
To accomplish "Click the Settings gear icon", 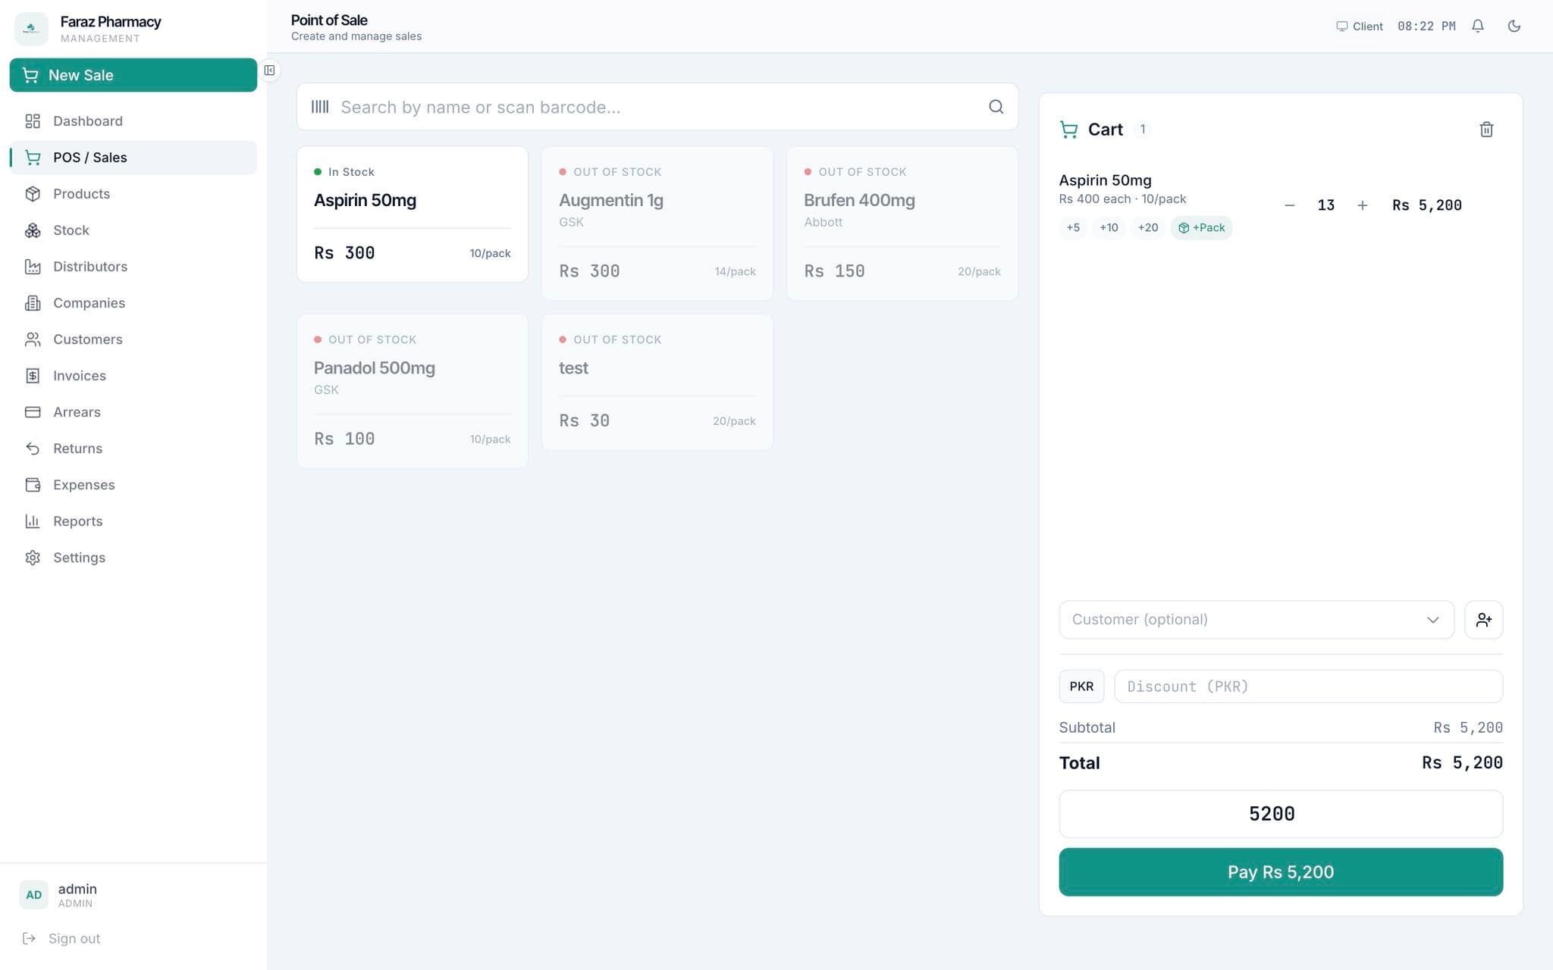I will pos(33,558).
